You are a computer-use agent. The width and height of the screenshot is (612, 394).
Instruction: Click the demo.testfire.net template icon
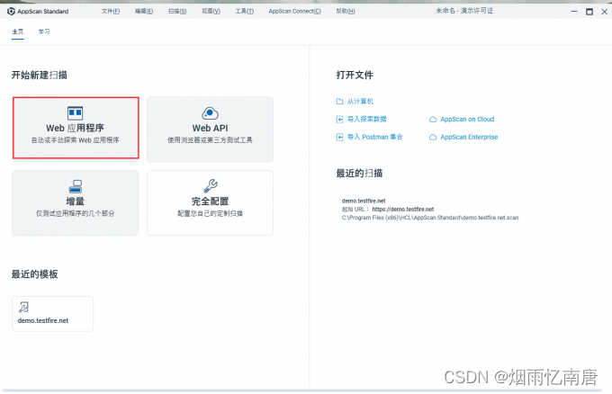[23, 308]
